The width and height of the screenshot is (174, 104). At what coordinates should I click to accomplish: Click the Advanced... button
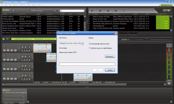click(110, 56)
